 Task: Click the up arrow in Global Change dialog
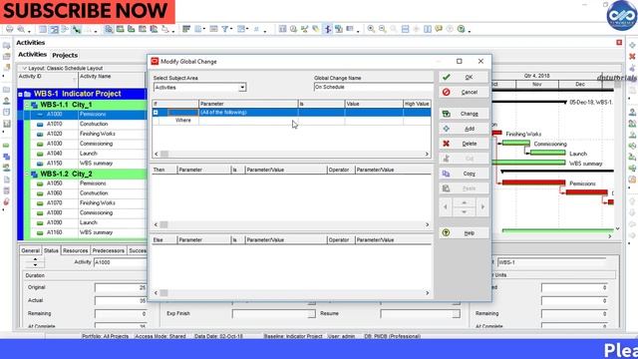pyautogui.click(x=464, y=202)
